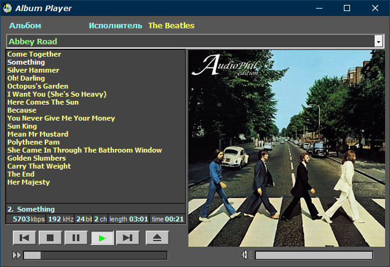Click the elapsed time 00:21 field

coord(168,219)
